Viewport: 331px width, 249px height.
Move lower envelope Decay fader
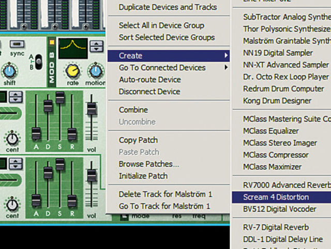48,172
